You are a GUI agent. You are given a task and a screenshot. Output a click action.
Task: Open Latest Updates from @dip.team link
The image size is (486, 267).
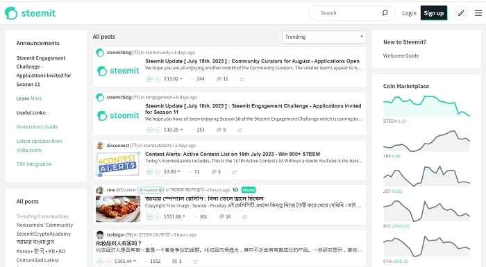click(x=40, y=145)
